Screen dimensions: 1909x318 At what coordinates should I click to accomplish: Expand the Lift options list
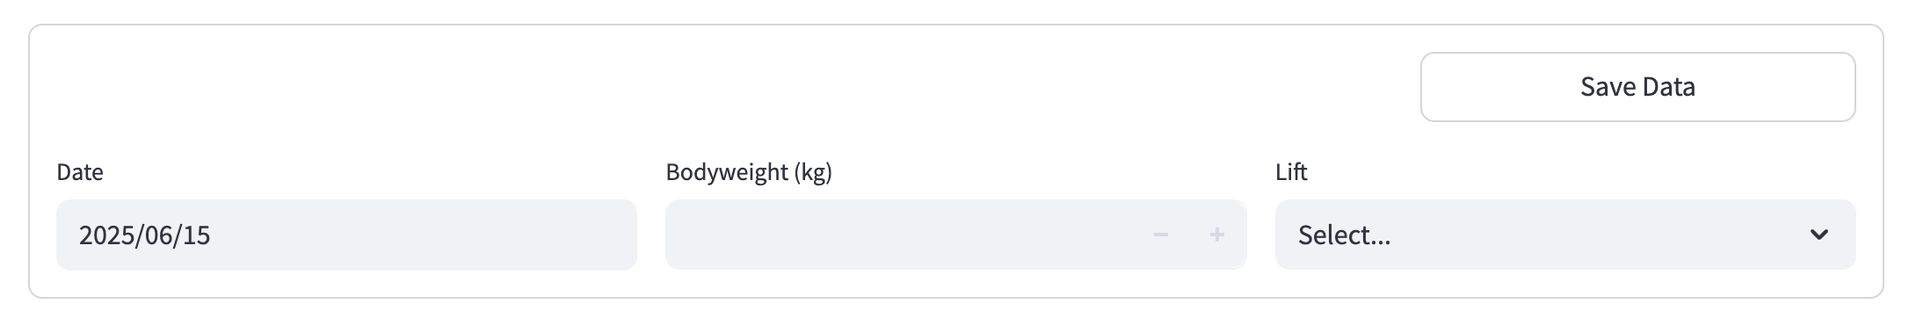1565,235
